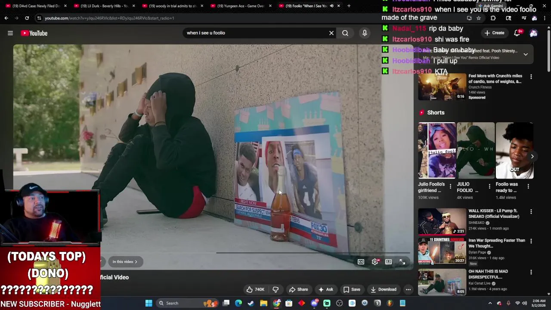Open video player settings gear
The height and width of the screenshot is (310, 551).
pyautogui.click(x=375, y=262)
